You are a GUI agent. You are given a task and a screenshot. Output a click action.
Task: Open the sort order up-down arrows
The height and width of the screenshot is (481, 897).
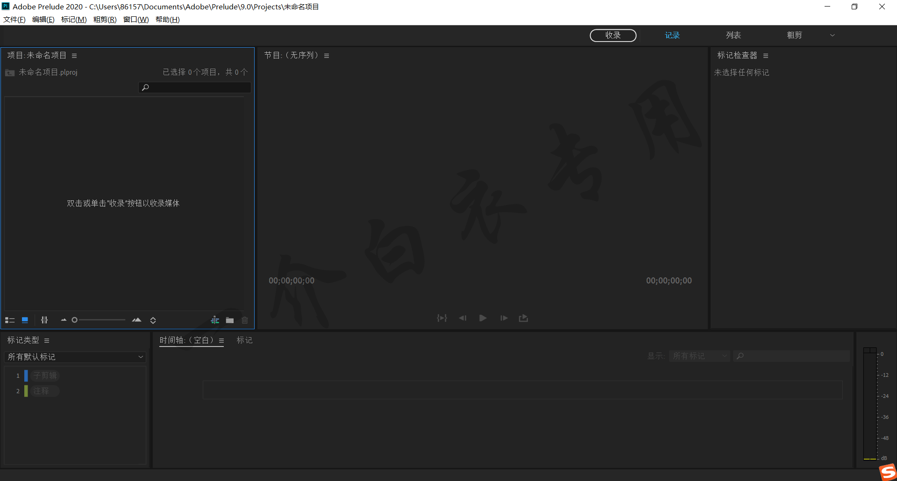click(x=153, y=320)
